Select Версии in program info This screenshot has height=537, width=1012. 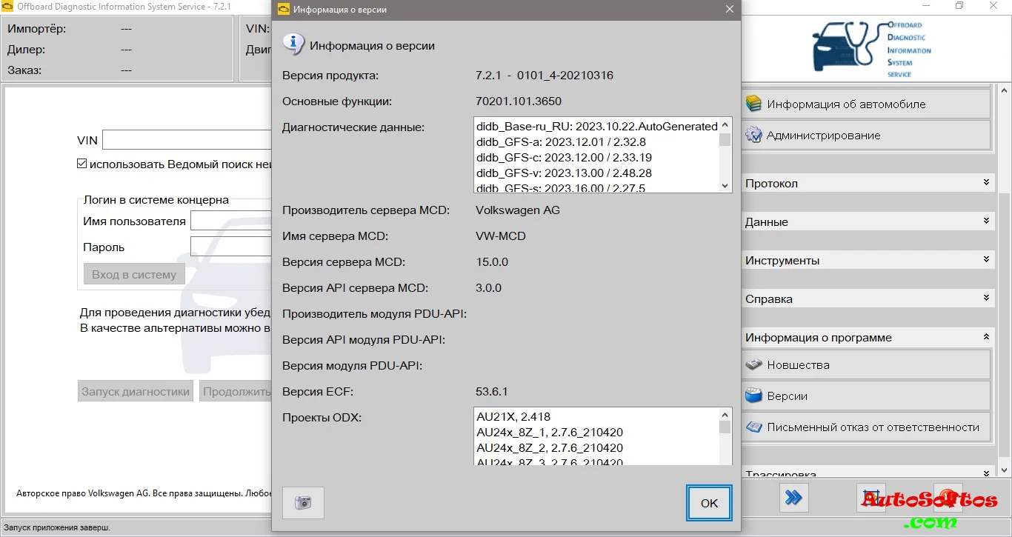point(866,396)
